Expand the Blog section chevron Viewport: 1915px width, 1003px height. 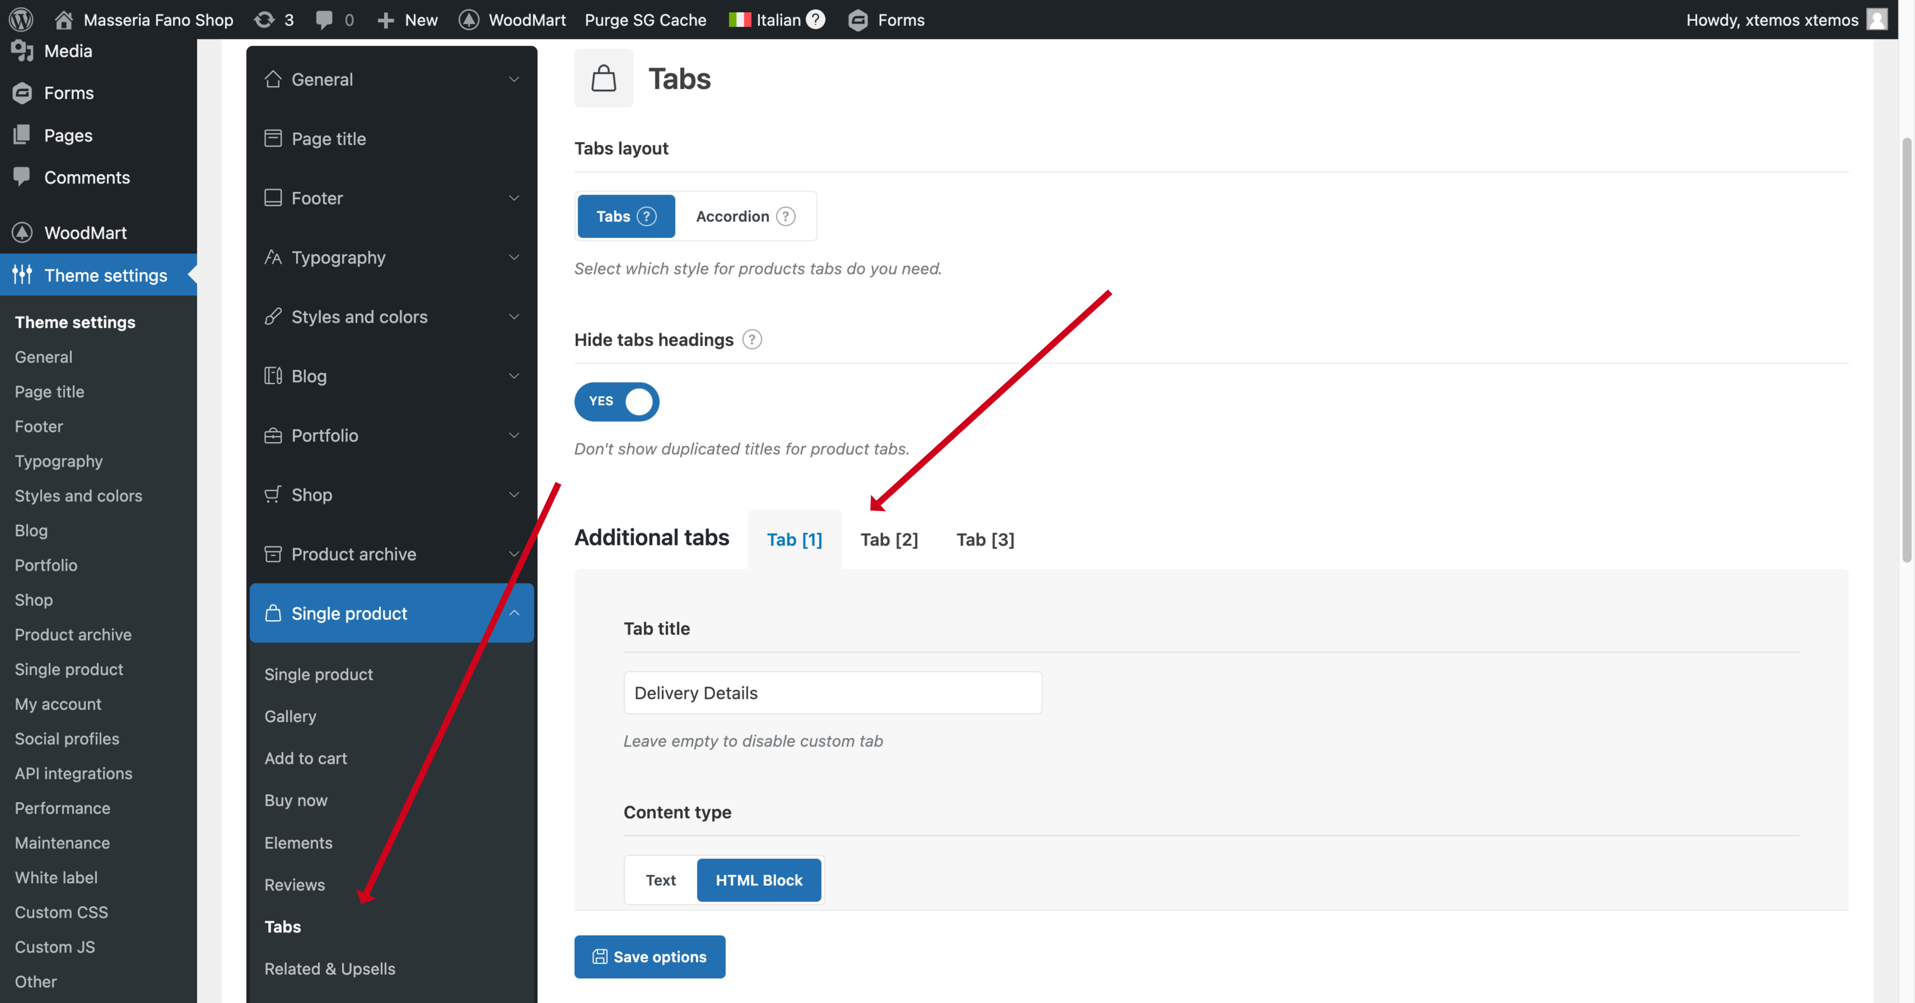point(514,376)
